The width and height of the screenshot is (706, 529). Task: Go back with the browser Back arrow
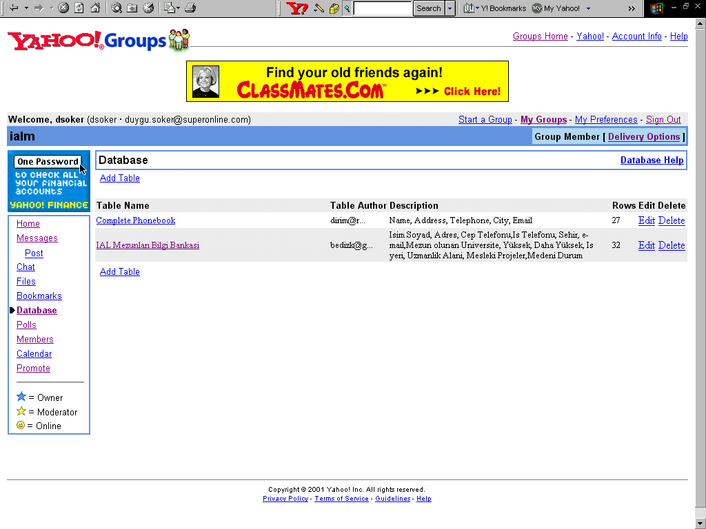(x=14, y=8)
